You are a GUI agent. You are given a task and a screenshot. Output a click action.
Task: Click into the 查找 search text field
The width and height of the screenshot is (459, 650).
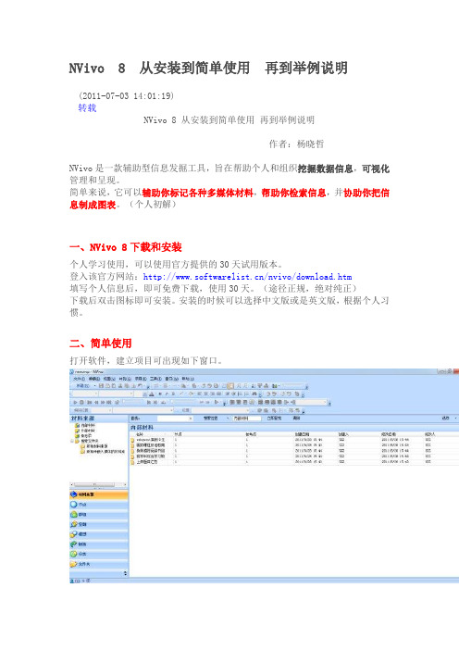coord(175,419)
